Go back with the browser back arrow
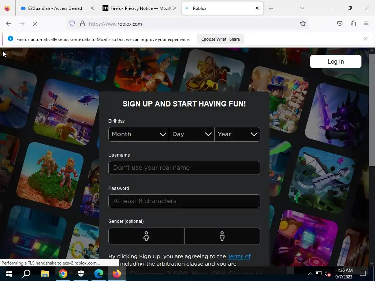This screenshot has width=375, height=281. tap(9, 24)
